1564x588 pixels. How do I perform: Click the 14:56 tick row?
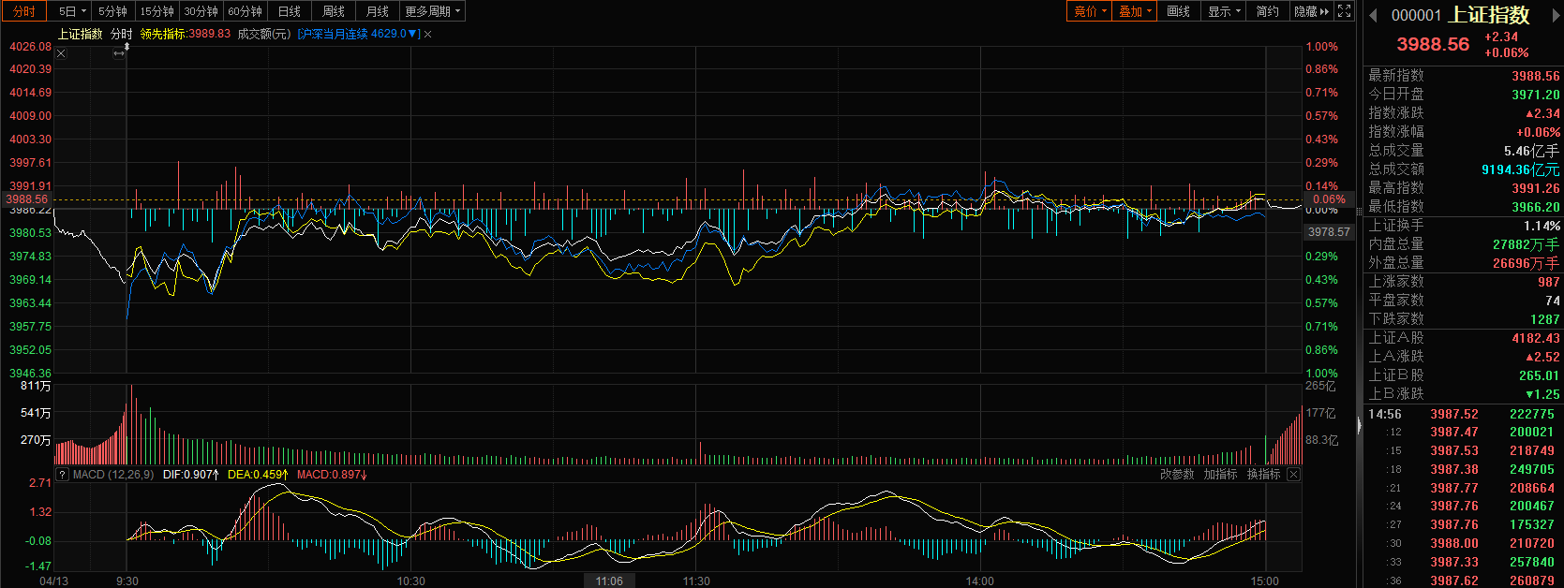click(x=1464, y=414)
